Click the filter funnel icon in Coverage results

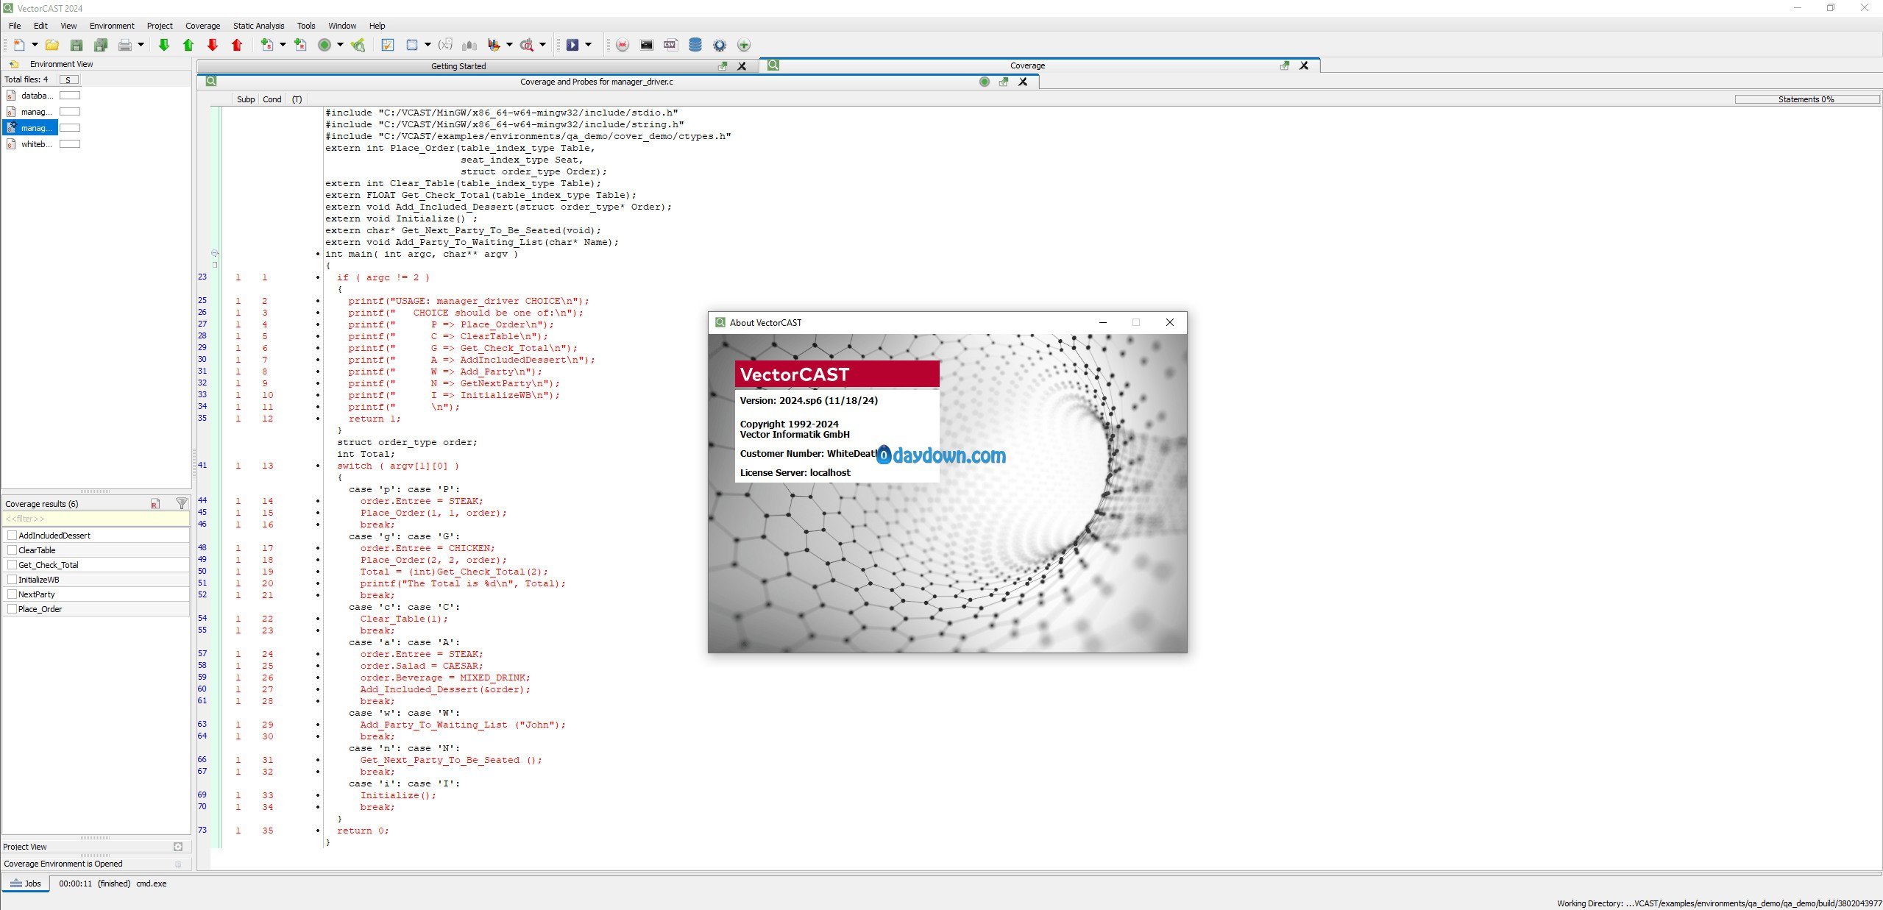click(x=181, y=503)
